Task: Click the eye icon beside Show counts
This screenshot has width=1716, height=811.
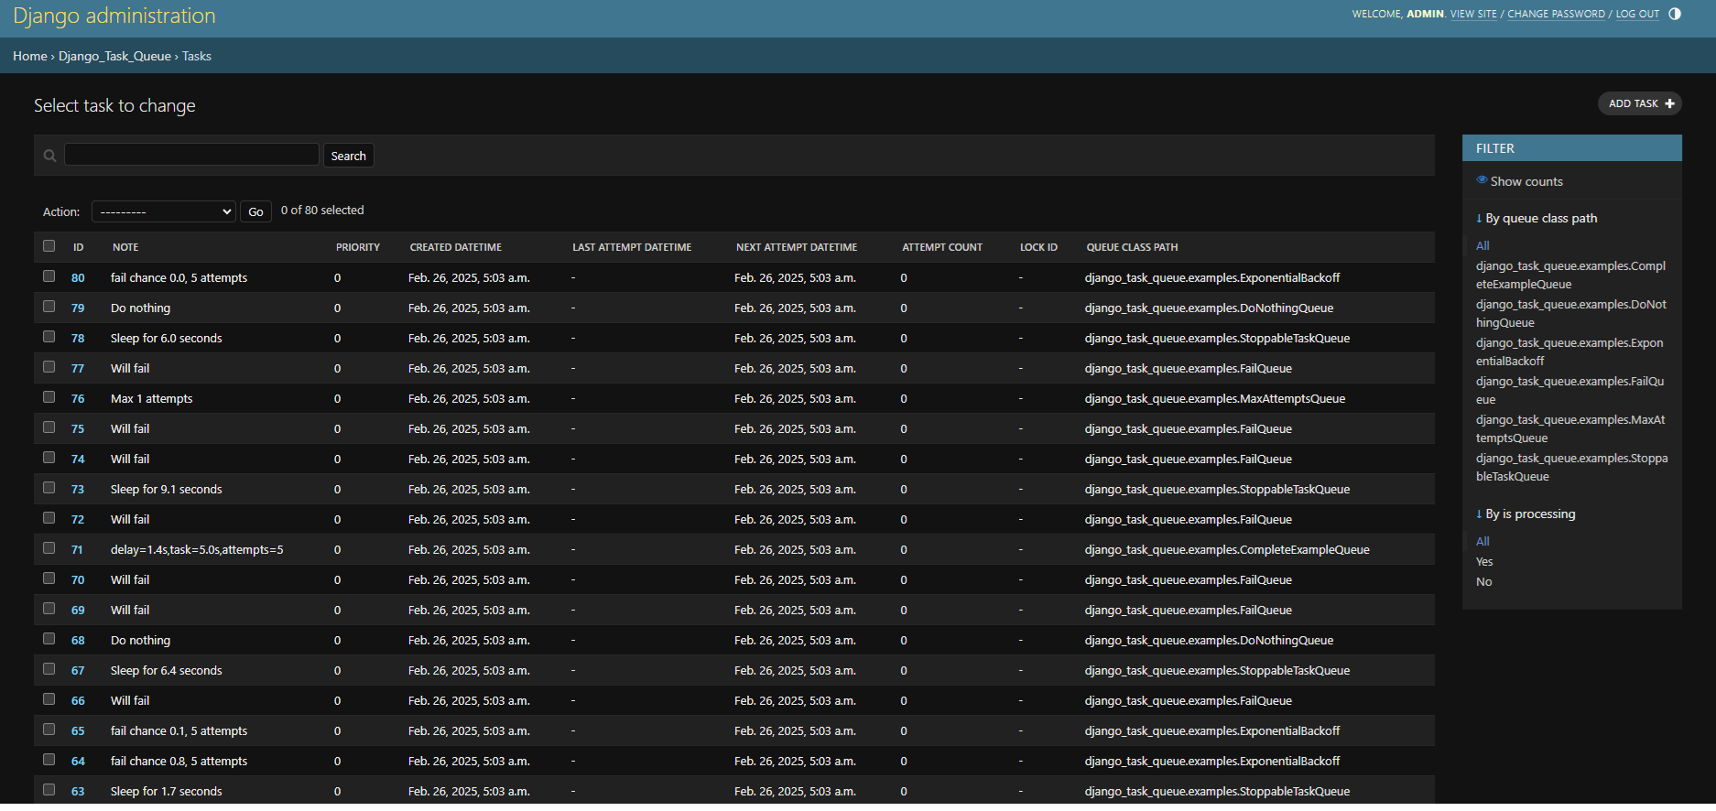Action: [x=1482, y=180]
